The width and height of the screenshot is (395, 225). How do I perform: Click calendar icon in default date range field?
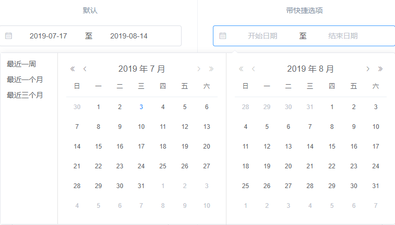click(x=8, y=36)
